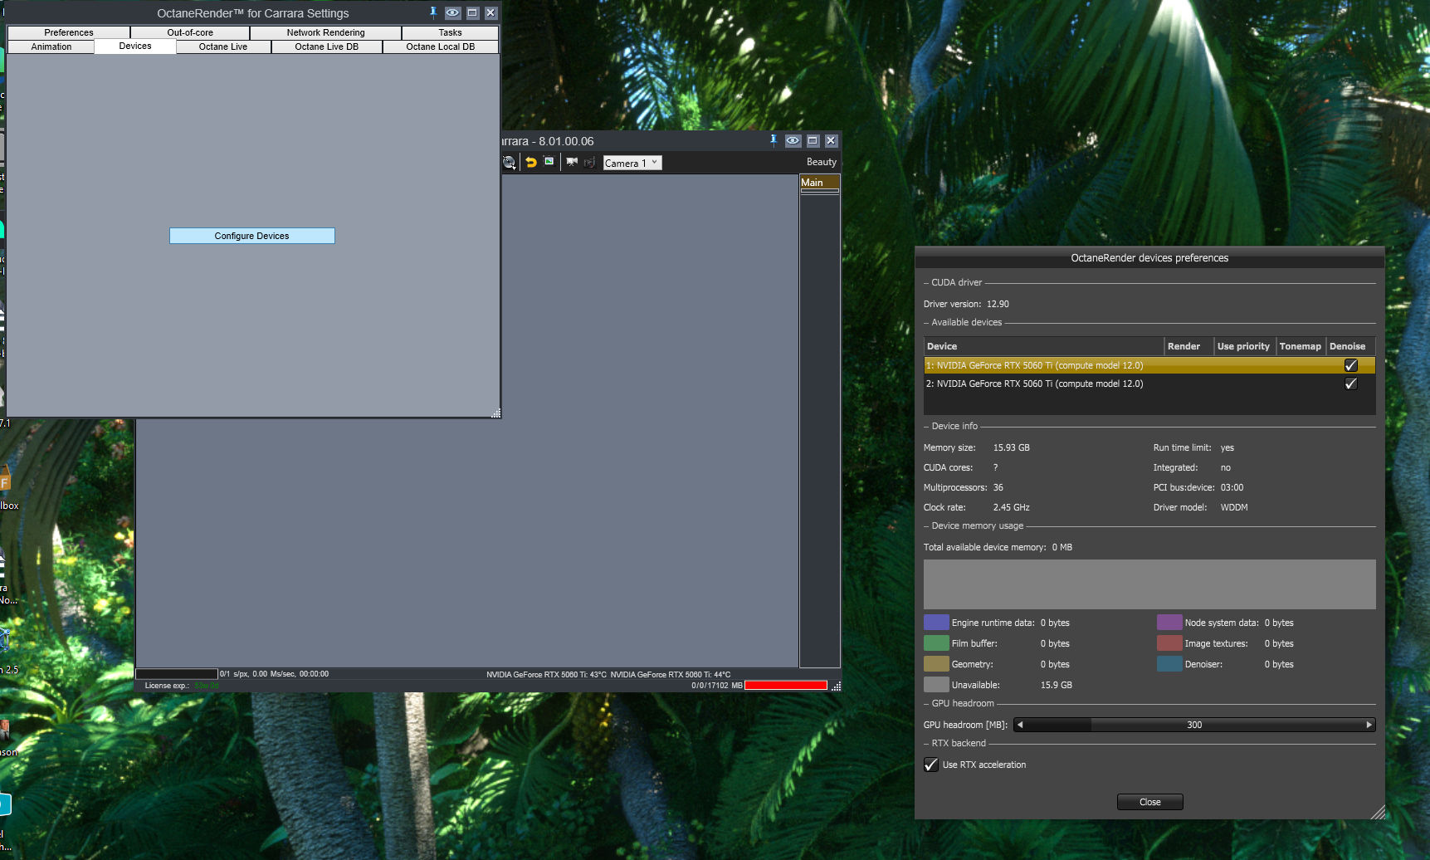
Task: Open the Octane Local DB tab
Action: click(x=441, y=46)
